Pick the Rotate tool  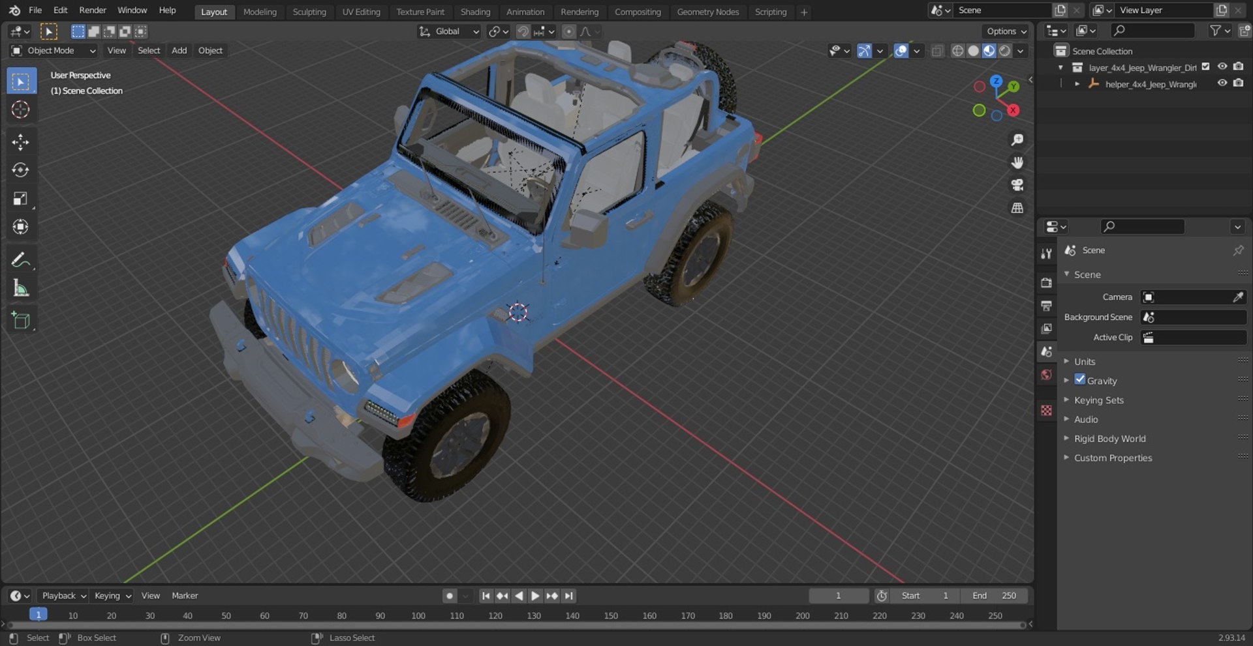tap(21, 170)
